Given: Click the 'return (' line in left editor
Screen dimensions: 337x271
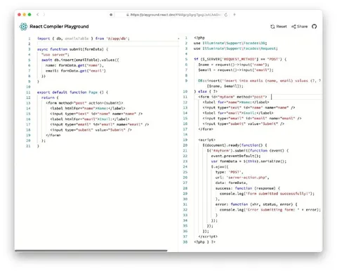Looking at the screenshot, I should click(50, 98).
